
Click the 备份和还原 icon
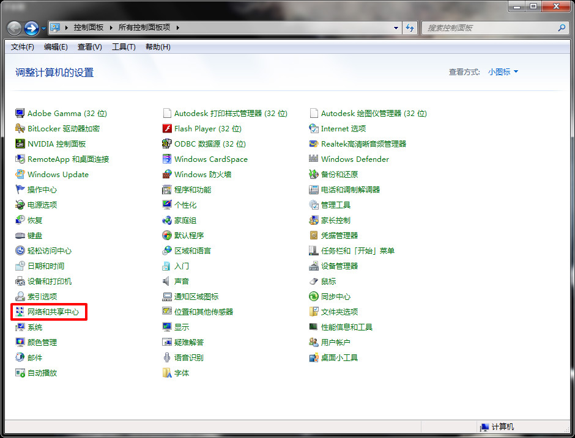(x=314, y=174)
